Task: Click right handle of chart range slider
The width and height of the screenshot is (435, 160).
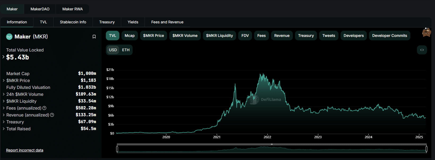Action: click(426, 149)
